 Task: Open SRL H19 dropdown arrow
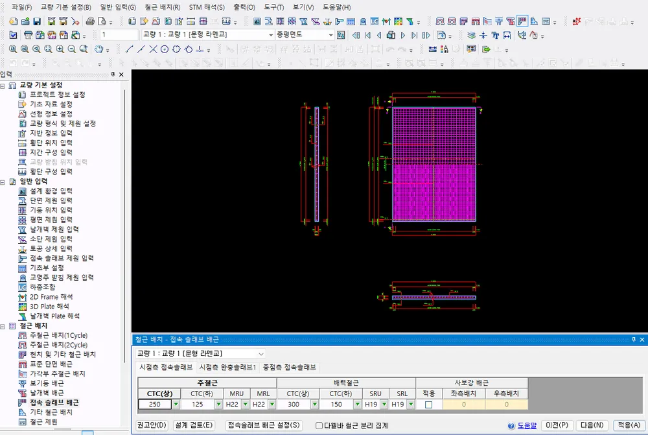click(411, 405)
